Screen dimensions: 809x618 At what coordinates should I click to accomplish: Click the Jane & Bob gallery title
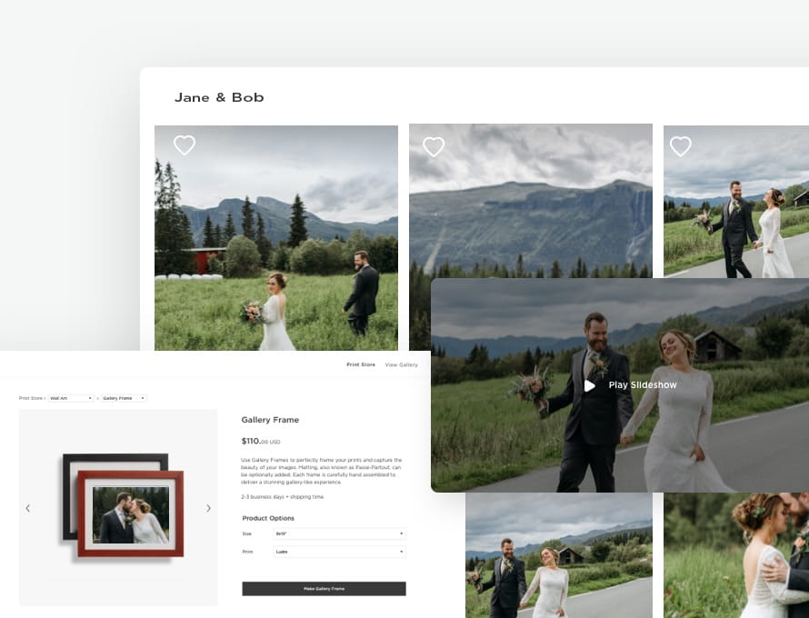click(x=219, y=97)
